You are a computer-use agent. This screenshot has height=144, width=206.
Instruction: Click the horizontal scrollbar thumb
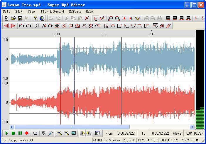pos(72,127)
